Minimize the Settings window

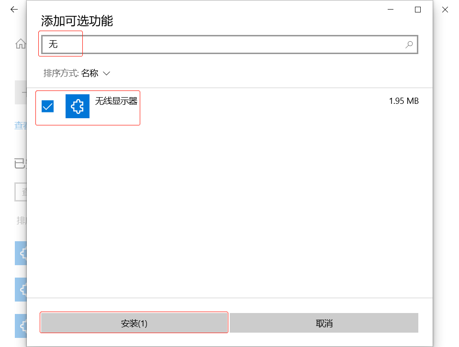coord(391,9)
